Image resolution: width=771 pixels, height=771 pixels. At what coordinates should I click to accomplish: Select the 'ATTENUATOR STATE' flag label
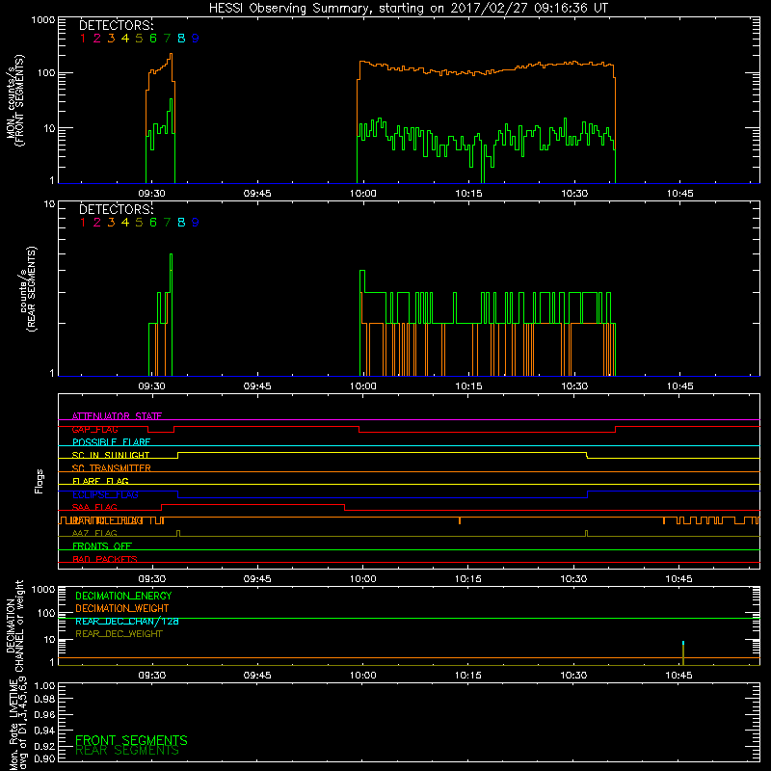(x=117, y=416)
